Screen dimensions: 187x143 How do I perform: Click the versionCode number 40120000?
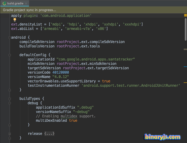pos(61,72)
